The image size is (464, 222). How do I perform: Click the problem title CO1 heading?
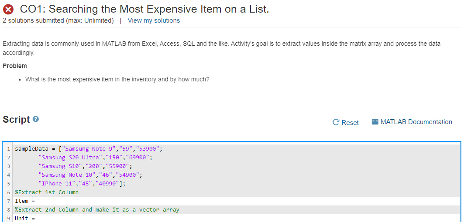[x=144, y=9]
